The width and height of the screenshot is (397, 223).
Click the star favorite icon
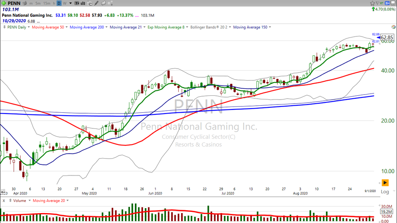pos(372,3)
